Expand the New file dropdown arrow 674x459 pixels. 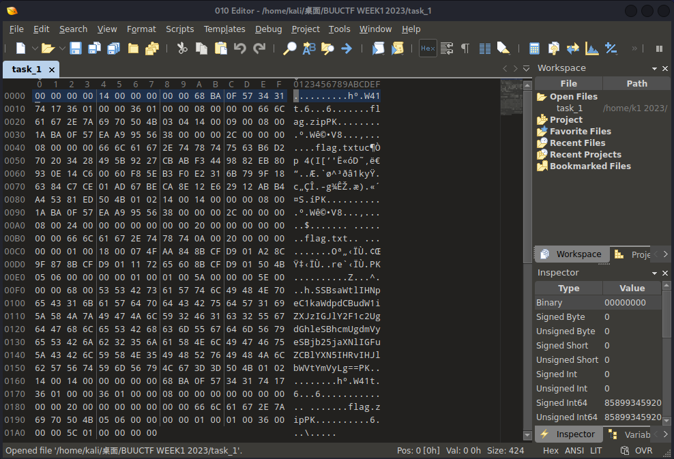33,48
